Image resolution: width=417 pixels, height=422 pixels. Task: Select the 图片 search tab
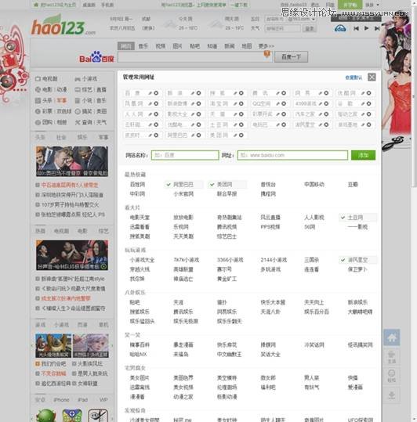[177, 46]
